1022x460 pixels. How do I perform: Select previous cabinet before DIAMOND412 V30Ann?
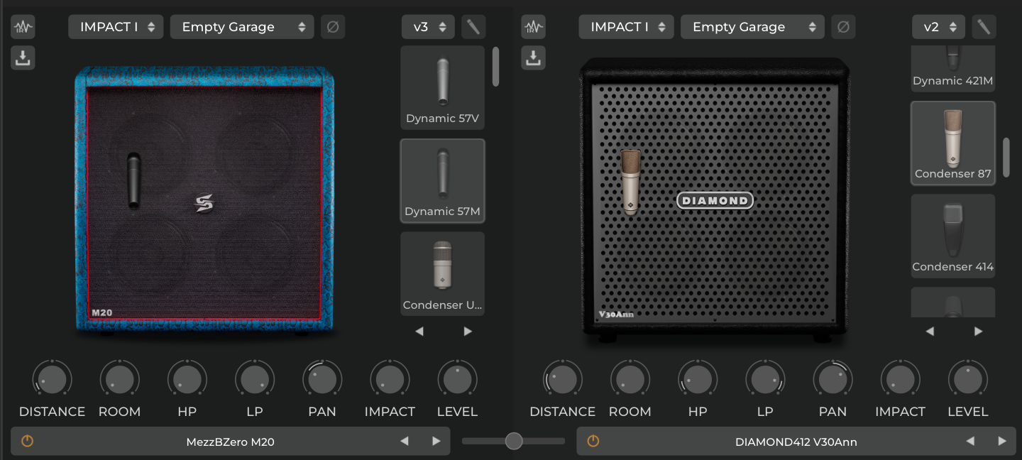click(970, 442)
